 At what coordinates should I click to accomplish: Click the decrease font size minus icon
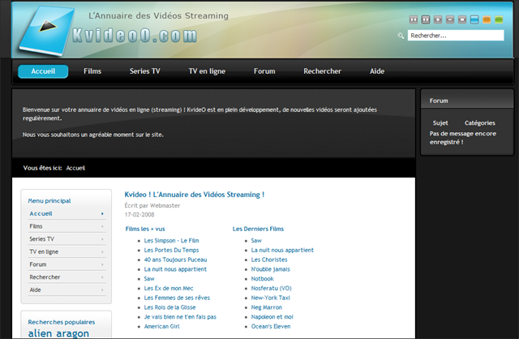[x=450, y=19]
